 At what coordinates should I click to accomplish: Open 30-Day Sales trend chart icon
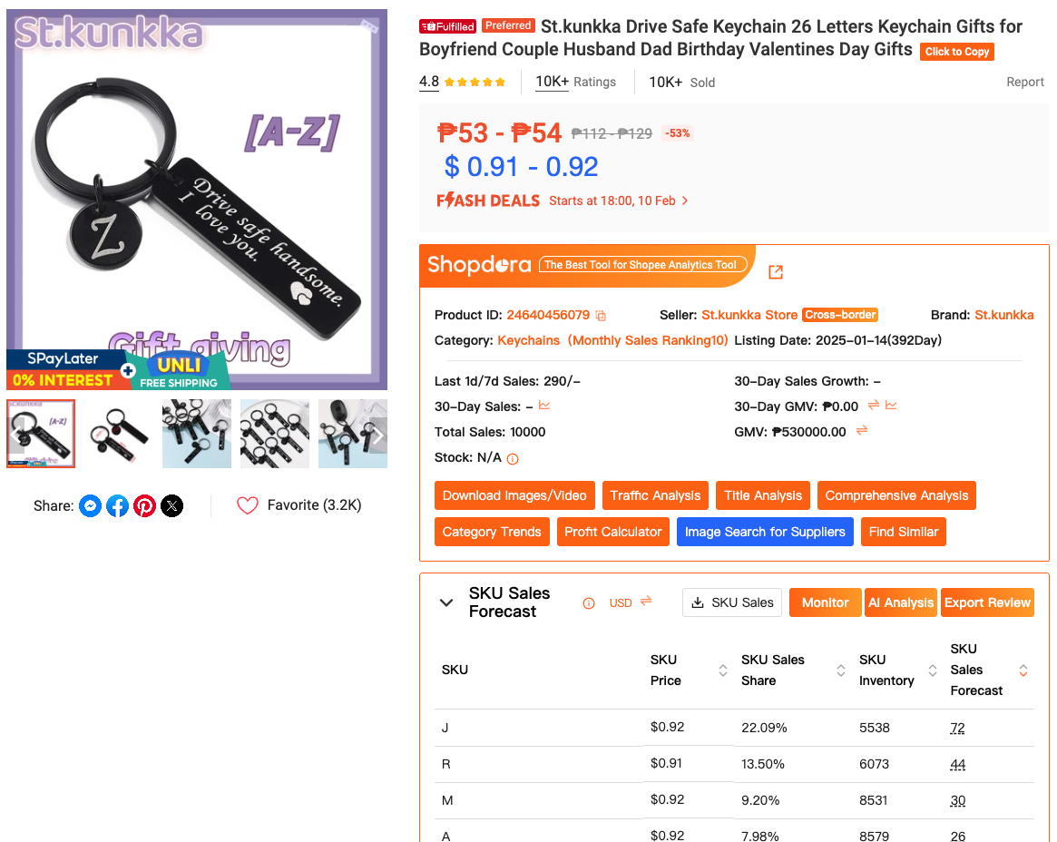pos(544,406)
